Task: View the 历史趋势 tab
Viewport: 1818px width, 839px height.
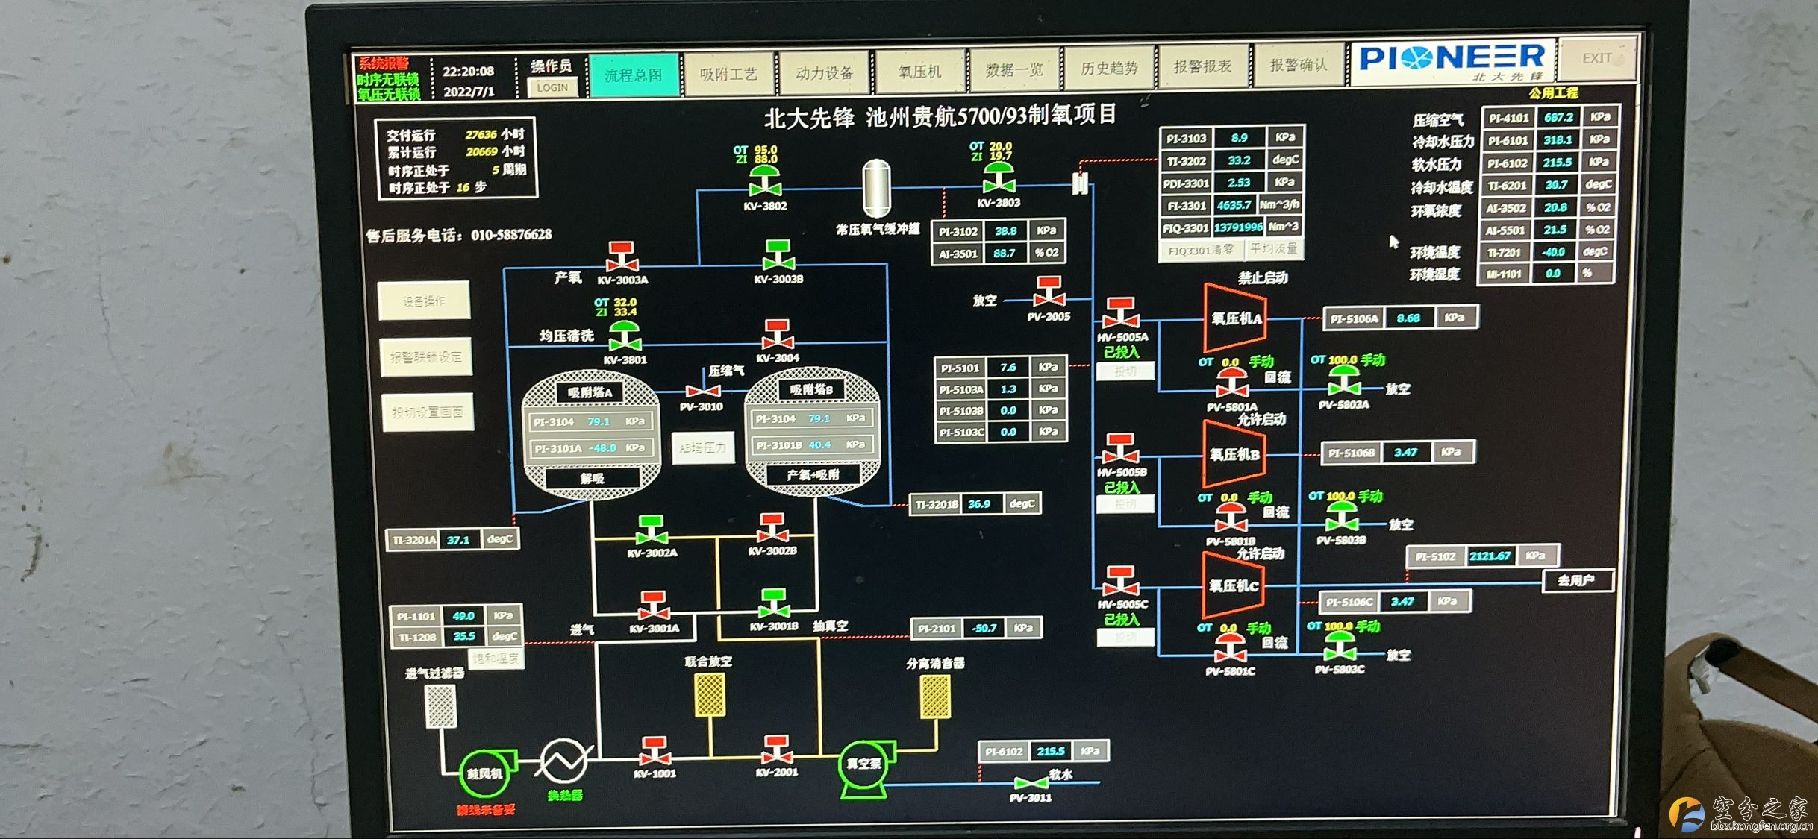Action: (x=1109, y=68)
